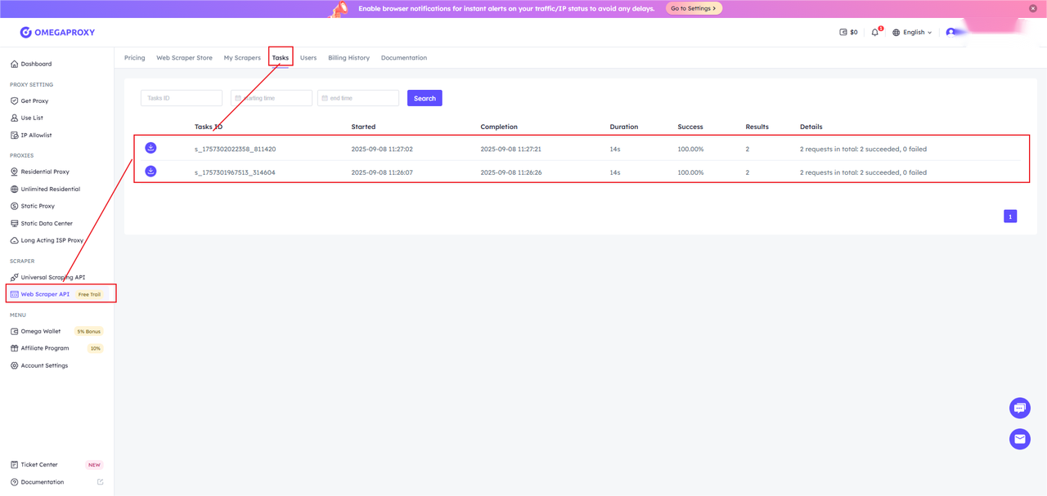
Task: Go to page 1 in pagination
Action: (x=1010, y=217)
